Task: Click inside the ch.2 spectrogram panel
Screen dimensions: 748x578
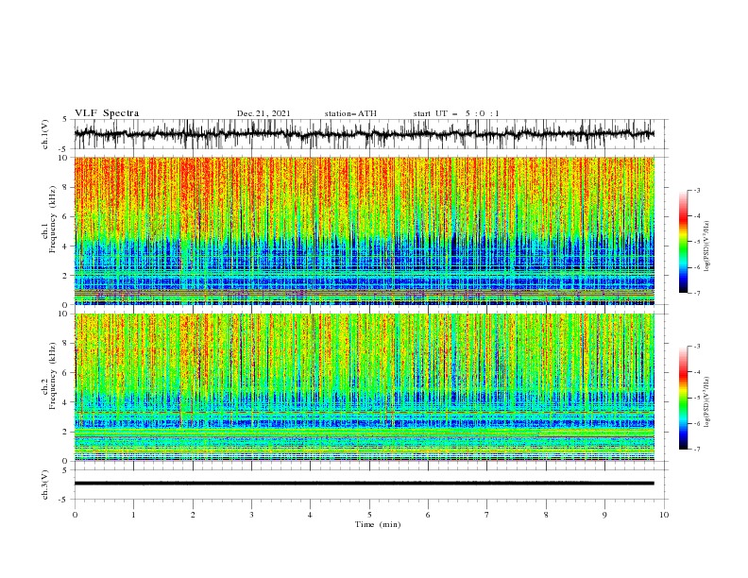Action: [x=364, y=387]
